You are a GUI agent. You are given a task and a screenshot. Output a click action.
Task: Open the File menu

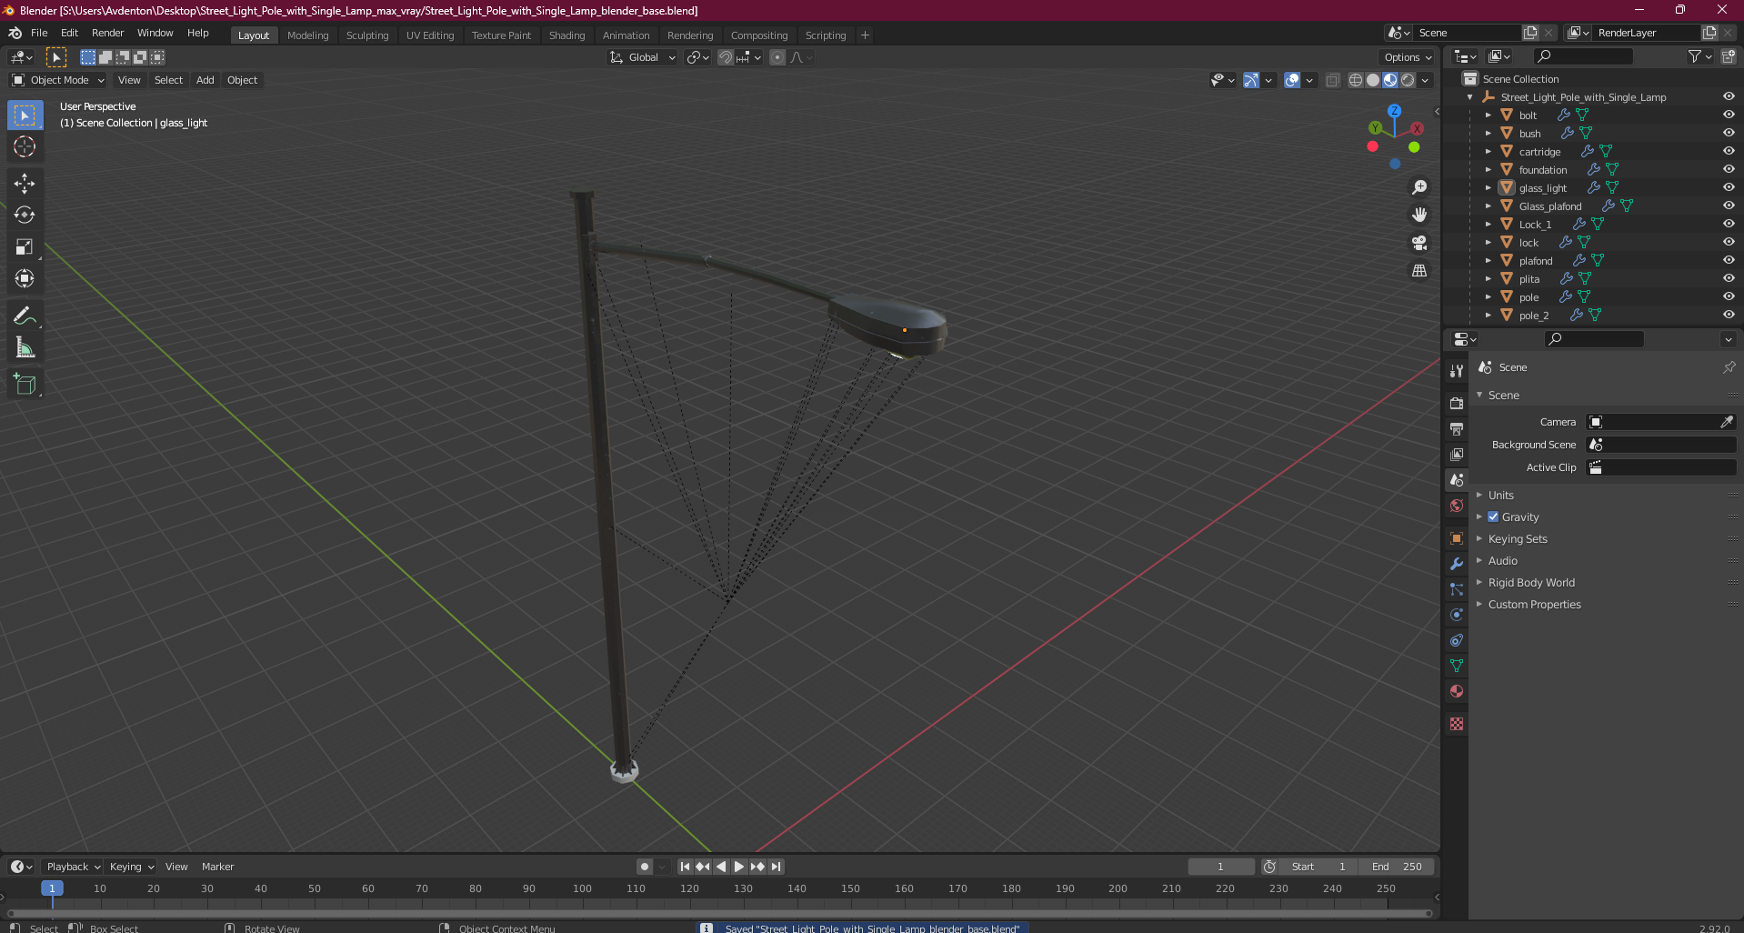(39, 33)
